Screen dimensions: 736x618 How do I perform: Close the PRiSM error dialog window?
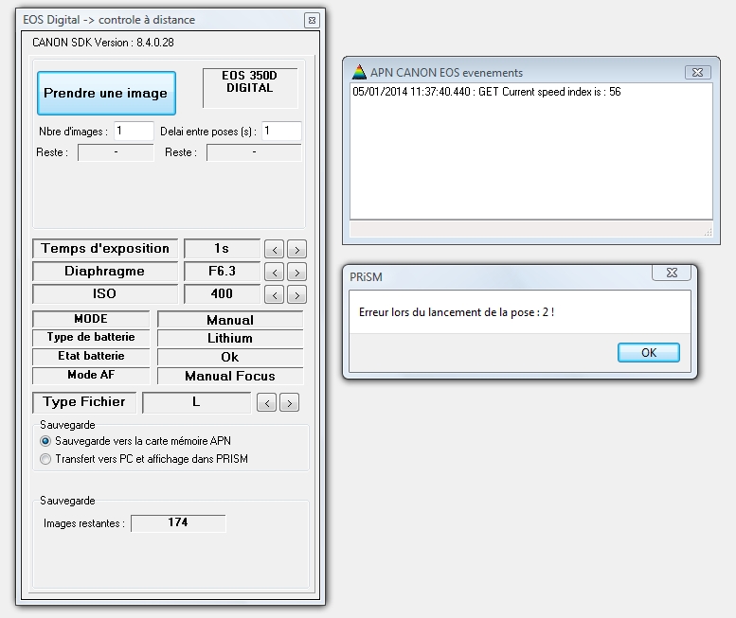coord(672,273)
